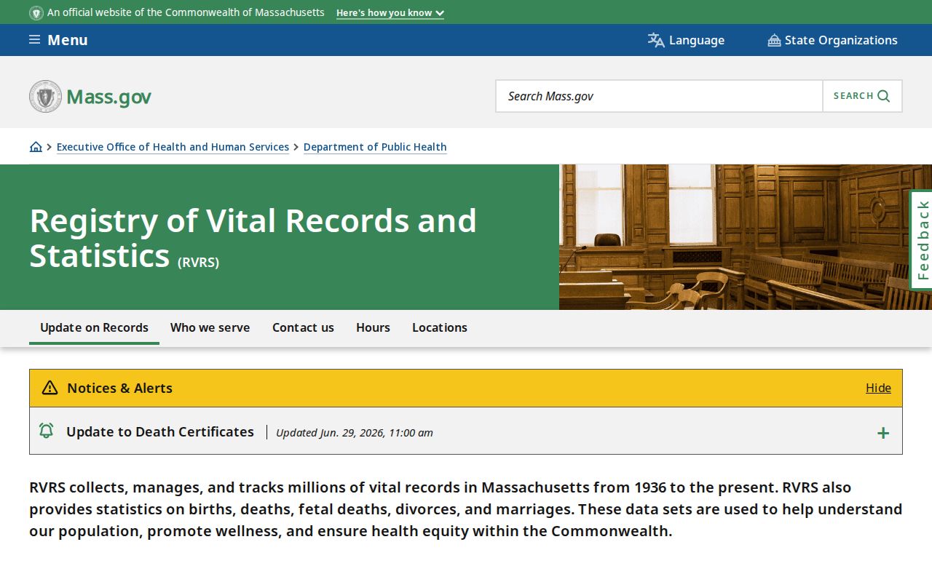Click 'An official website of the Commonwealth' text
Image resolution: width=932 pixels, height=582 pixels.
[x=186, y=12]
